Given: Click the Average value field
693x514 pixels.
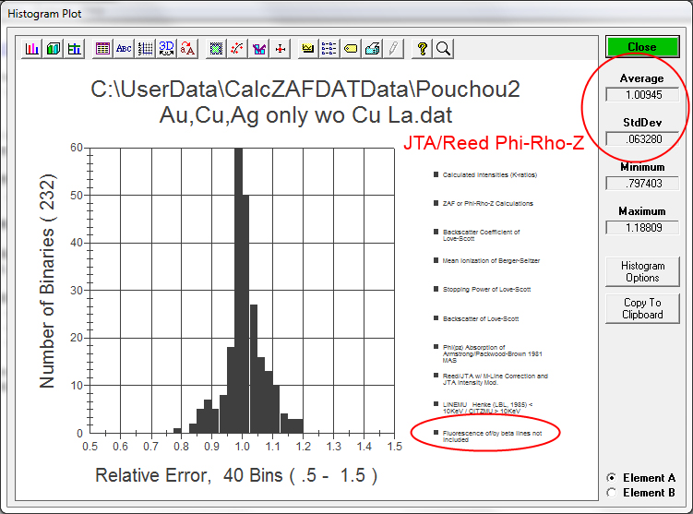Looking at the screenshot, I should [x=642, y=94].
